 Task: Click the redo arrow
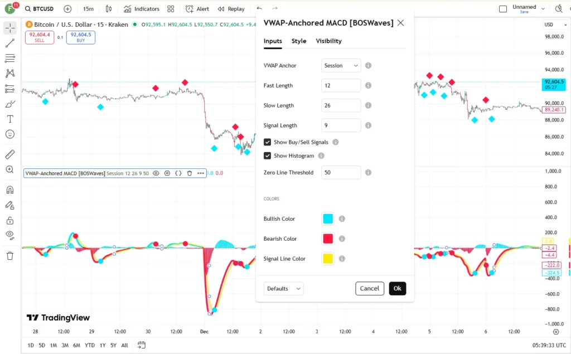click(x=275, y=8)
